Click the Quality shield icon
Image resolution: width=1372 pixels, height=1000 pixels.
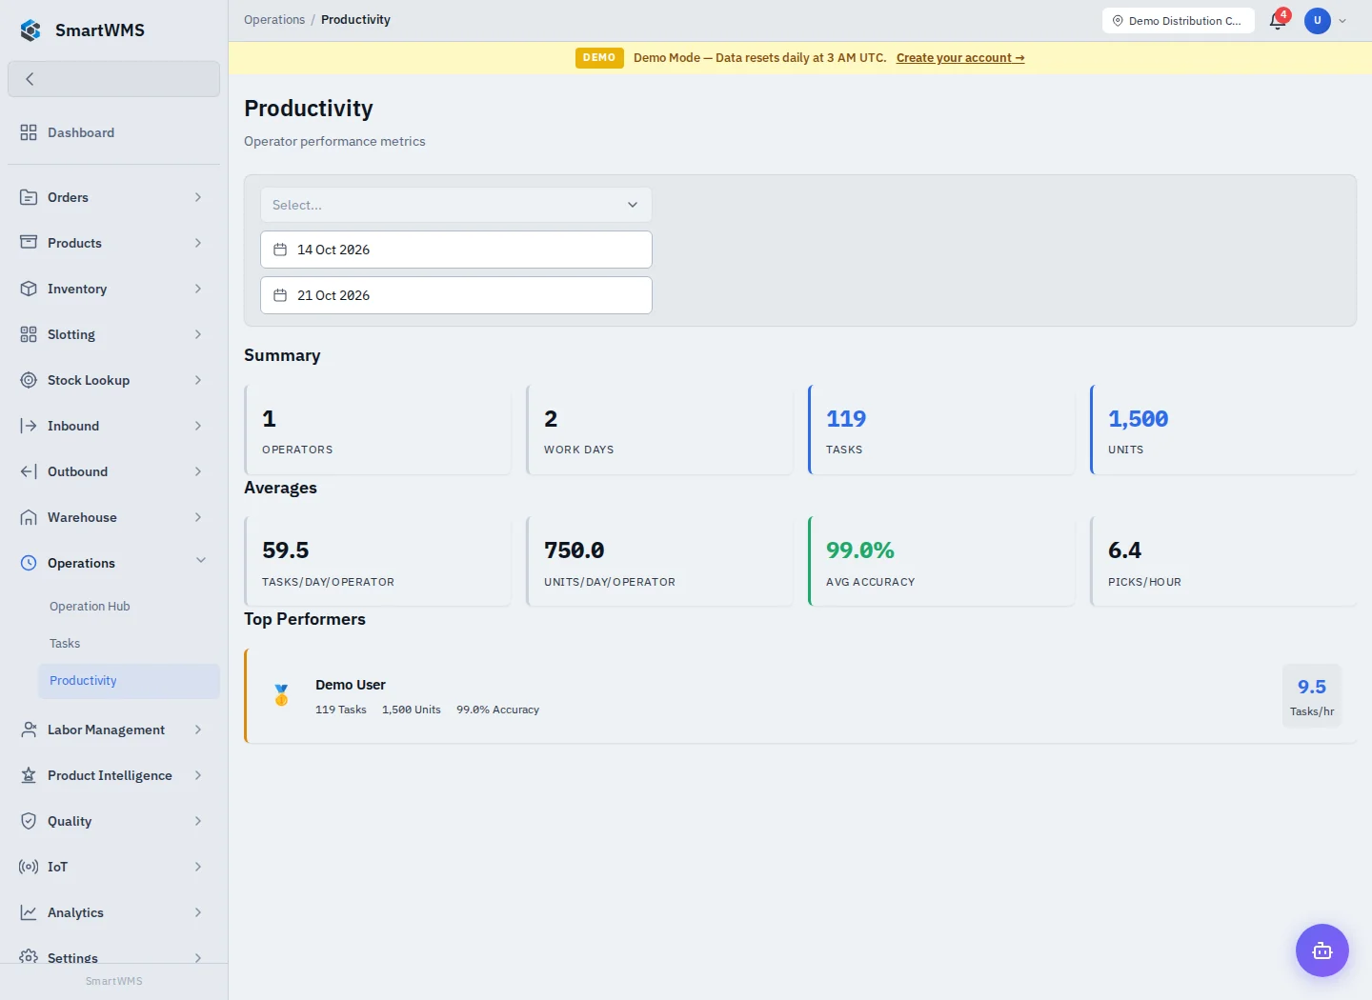pos(29,821)
